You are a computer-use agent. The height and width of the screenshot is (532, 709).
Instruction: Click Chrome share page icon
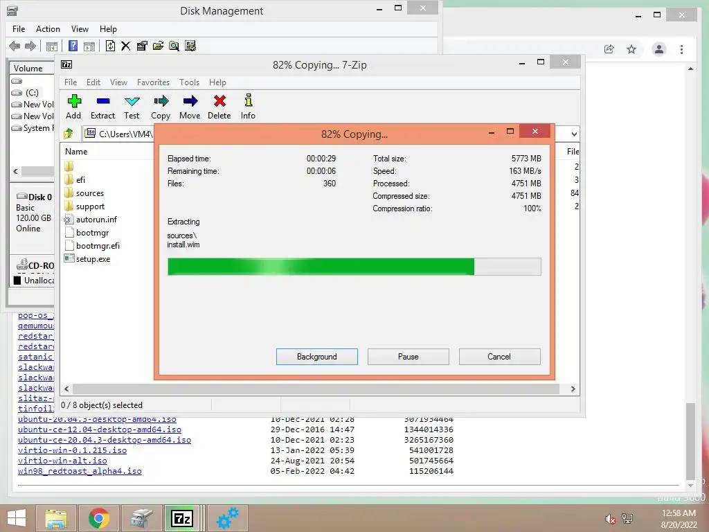[x=609, y=49]
